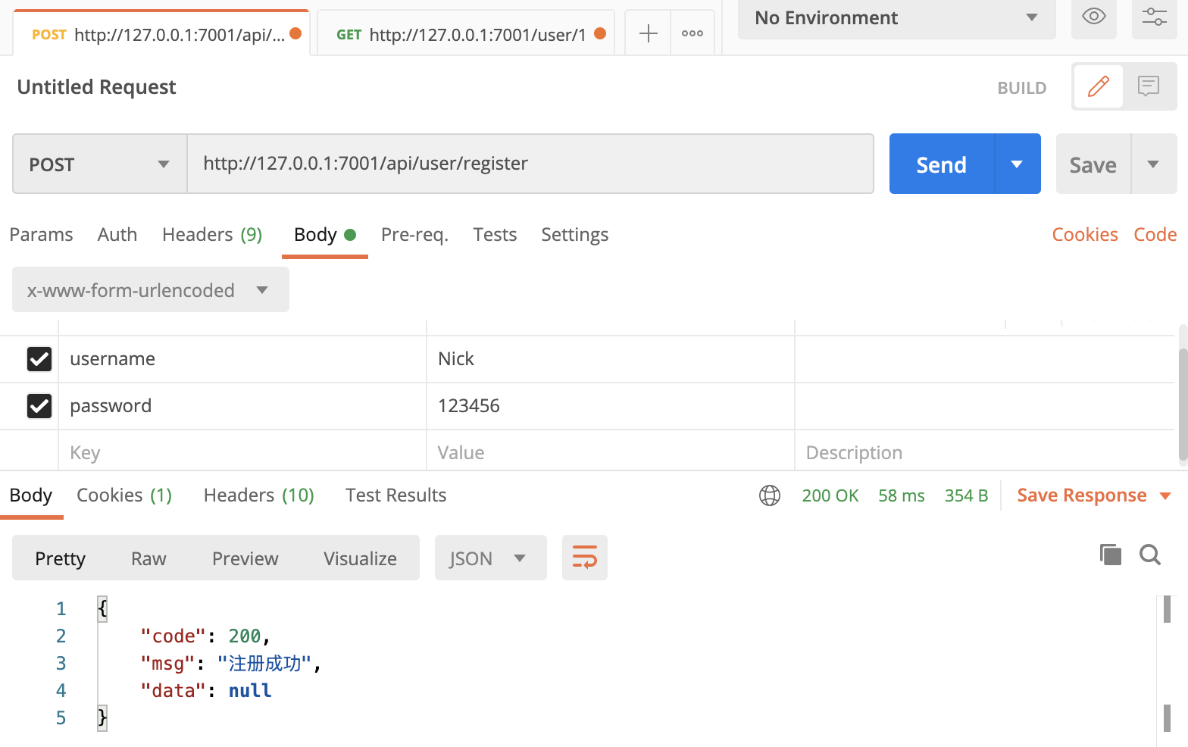Expand the Send button arrow options
Image resolution: width=1188 pixels, height=747 pixels.
[x=1017, y=164]
